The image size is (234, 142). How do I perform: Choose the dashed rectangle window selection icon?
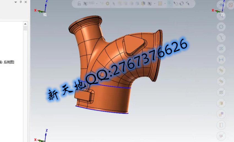[160, 4]
